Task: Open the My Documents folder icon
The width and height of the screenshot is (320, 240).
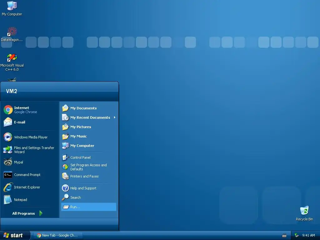Action: click(65, 108)
